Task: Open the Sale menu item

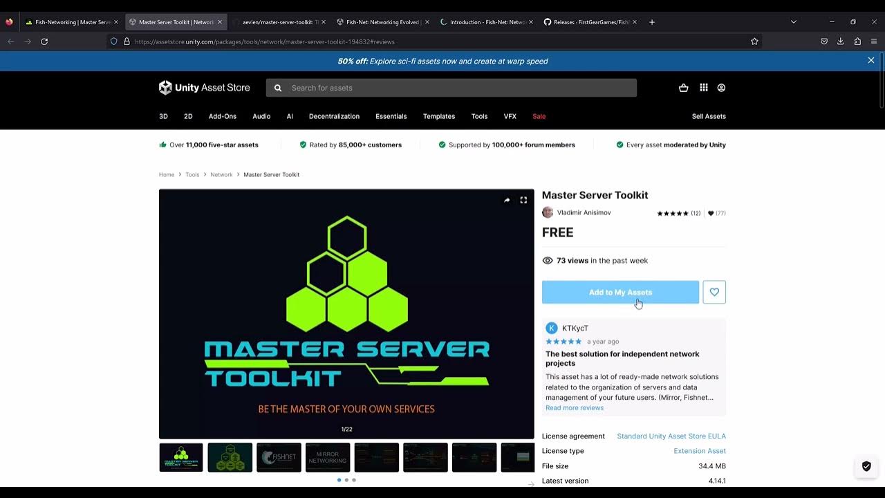Action: pyautogui.click(x=539, y=116)
